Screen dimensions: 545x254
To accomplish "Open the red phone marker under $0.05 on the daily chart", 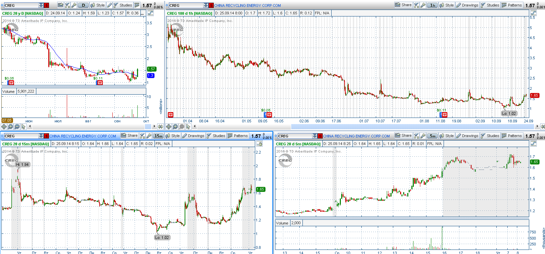I will pos(11,83).
